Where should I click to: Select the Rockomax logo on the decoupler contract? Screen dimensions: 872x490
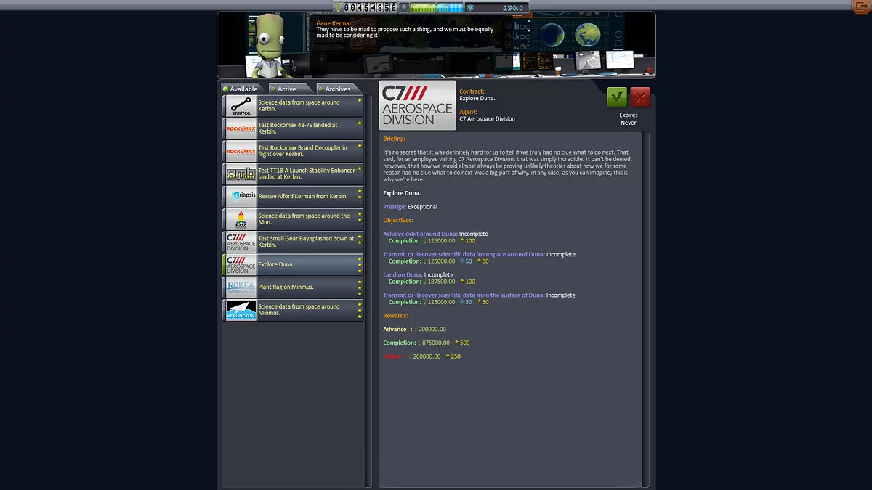239,150
